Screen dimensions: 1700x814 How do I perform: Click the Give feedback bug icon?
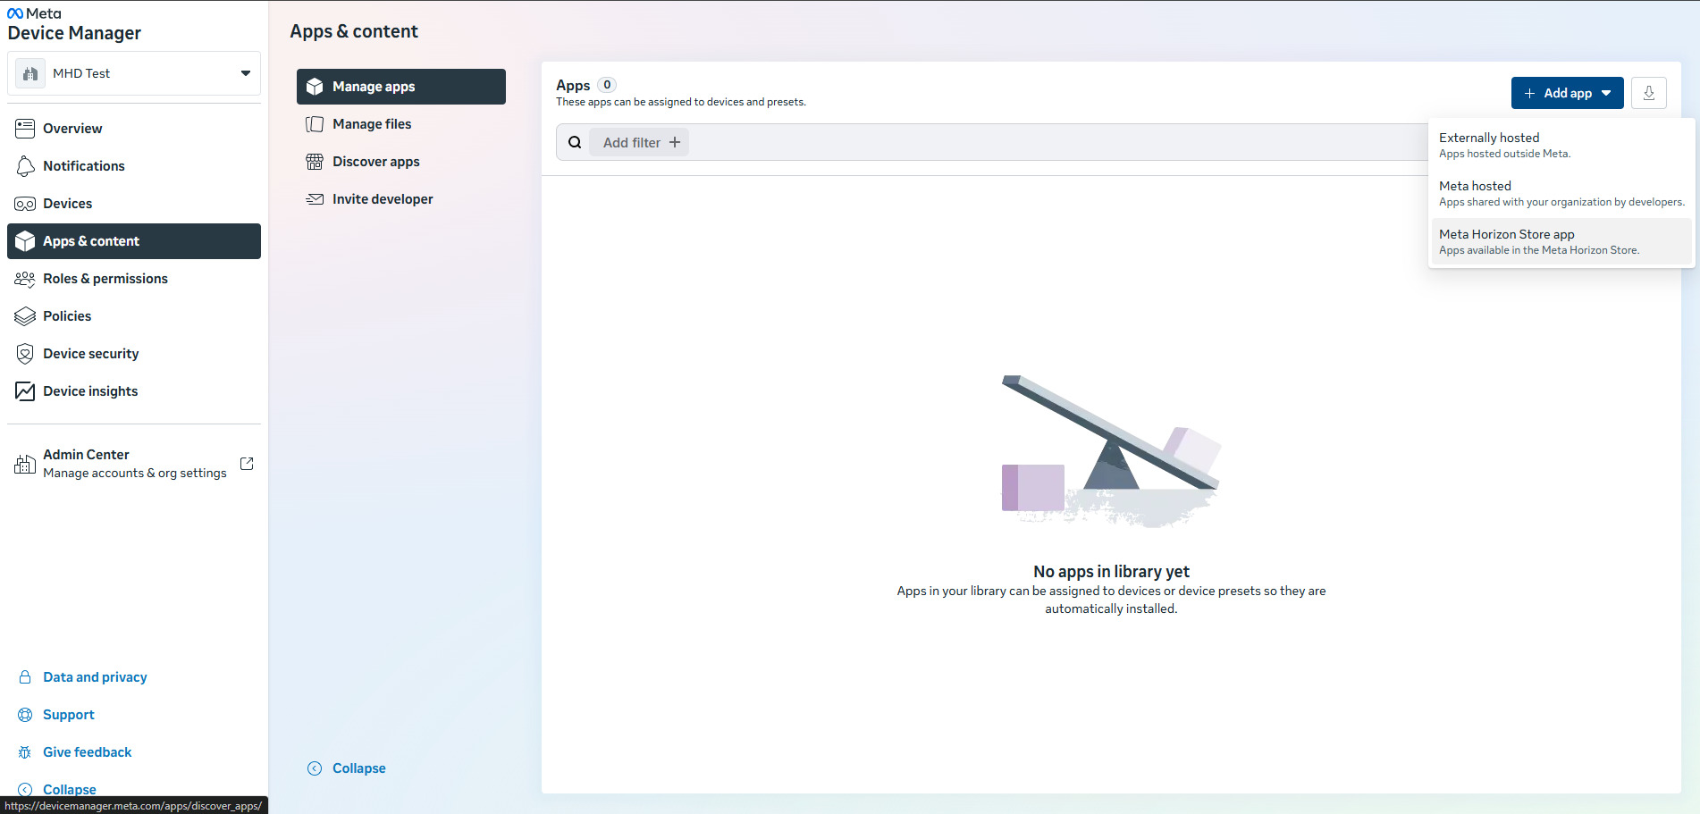25,752
